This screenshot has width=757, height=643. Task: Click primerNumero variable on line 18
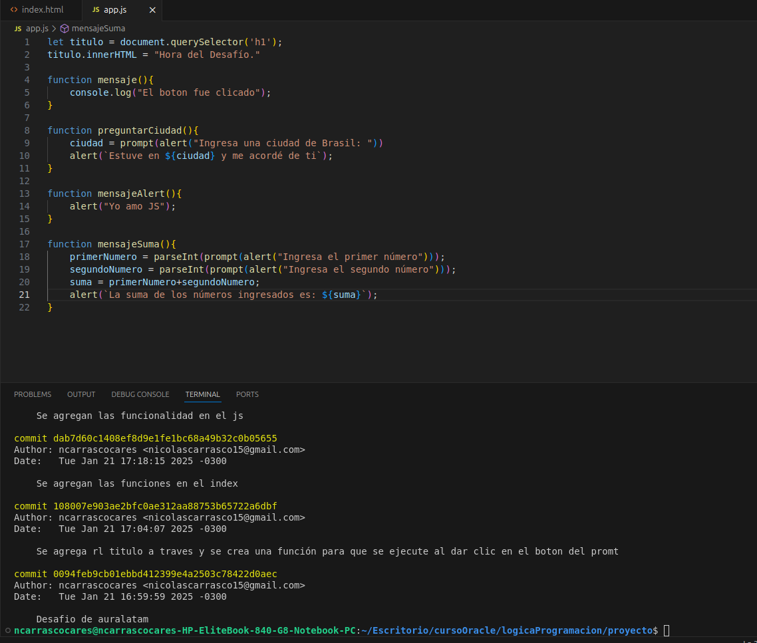coord(103,257)
